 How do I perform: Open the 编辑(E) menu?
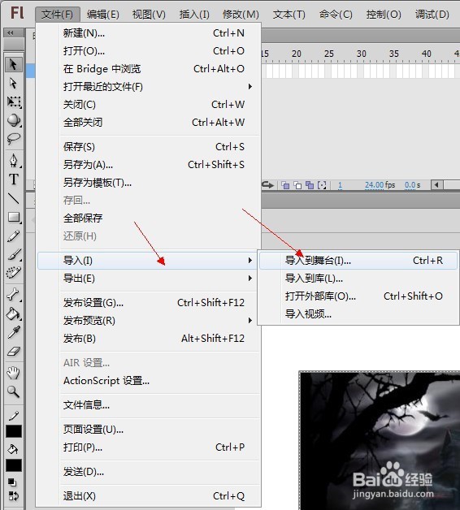click(103, 15)
